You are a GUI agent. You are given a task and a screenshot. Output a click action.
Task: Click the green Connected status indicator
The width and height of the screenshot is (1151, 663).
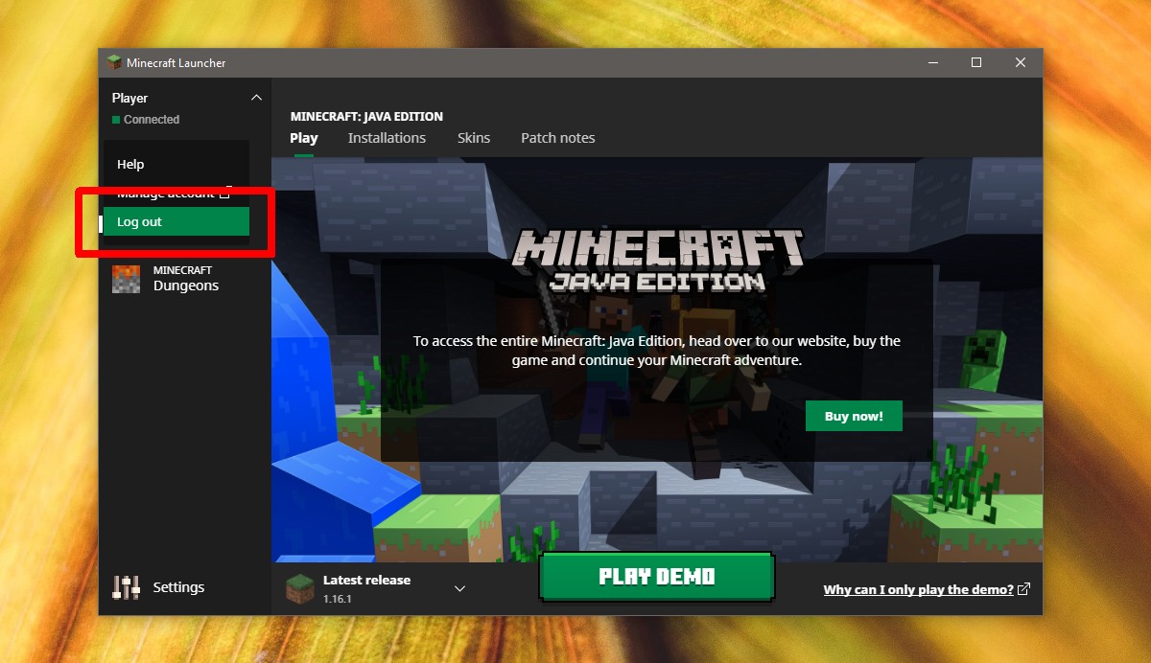(x=116, y=120)
